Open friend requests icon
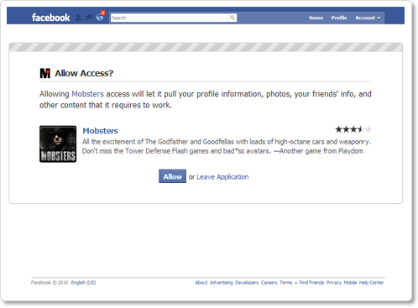 point(78,18)
